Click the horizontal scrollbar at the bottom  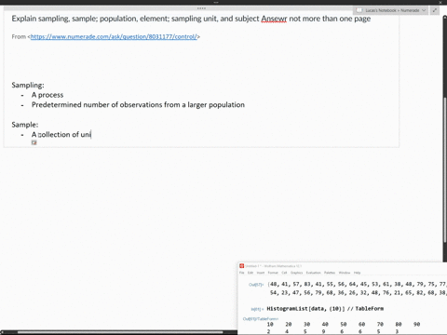120,332
